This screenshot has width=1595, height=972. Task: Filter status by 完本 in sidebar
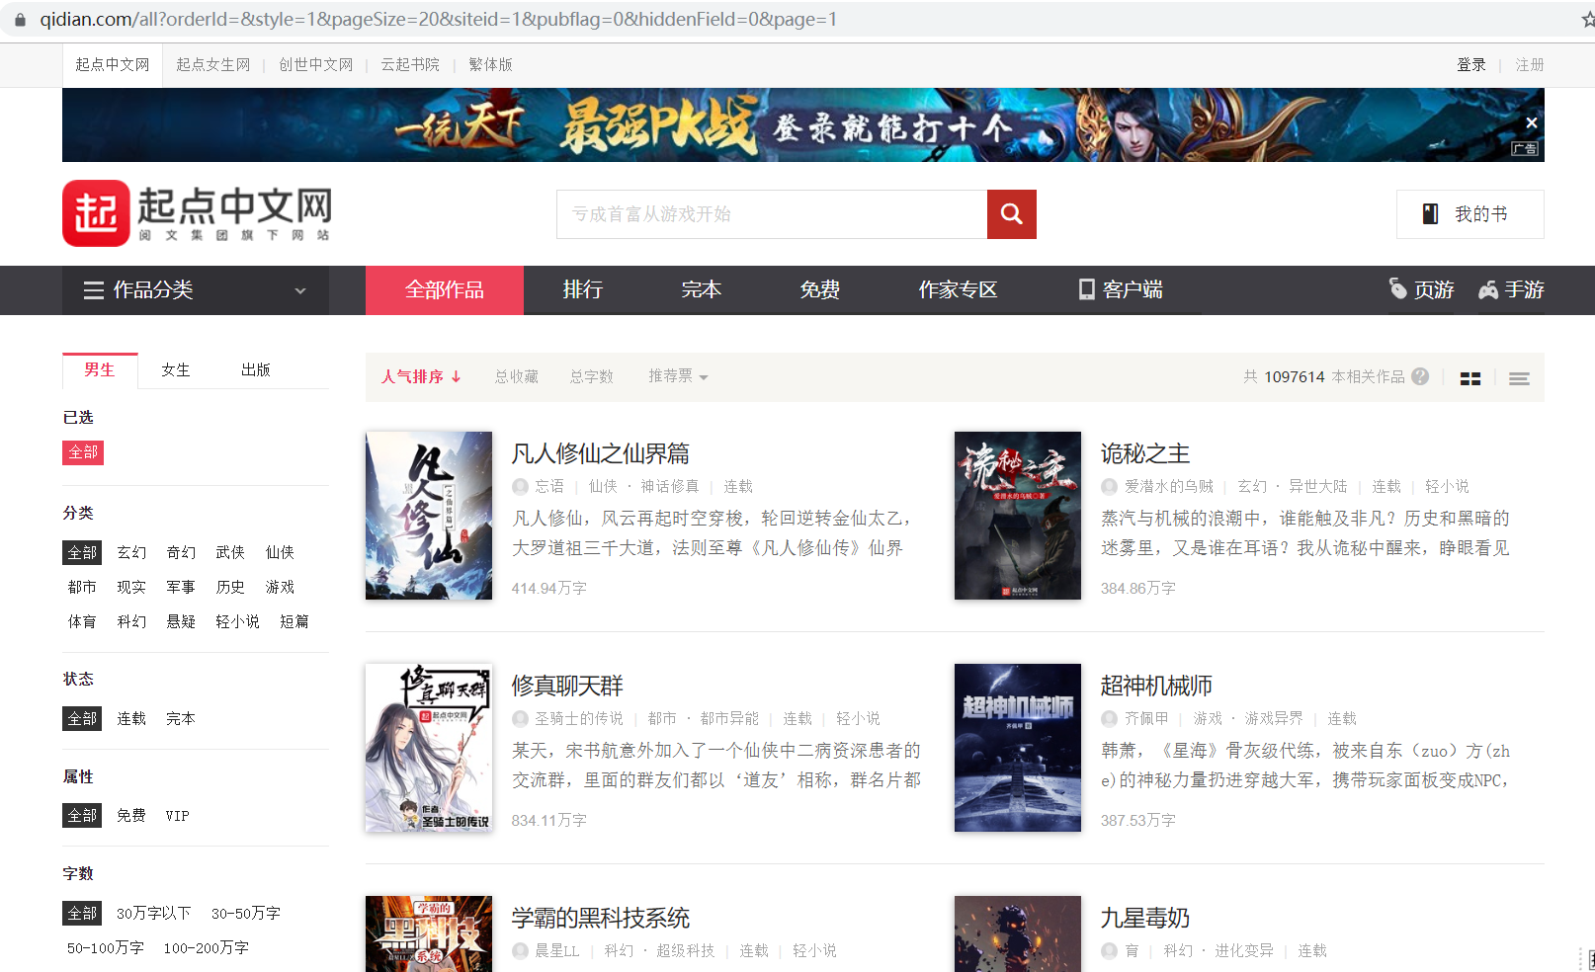coord(181,718)
